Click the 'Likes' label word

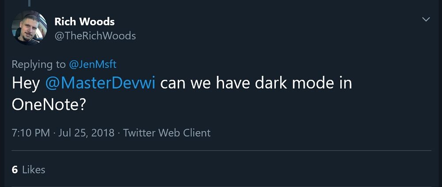click(34, 169)
